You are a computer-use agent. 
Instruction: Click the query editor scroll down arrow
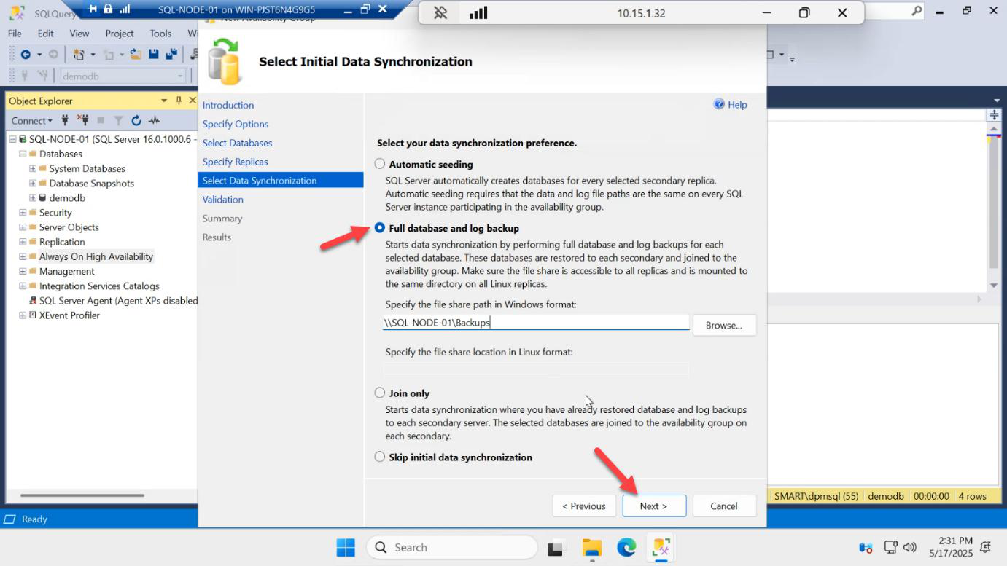coord(993,286)
